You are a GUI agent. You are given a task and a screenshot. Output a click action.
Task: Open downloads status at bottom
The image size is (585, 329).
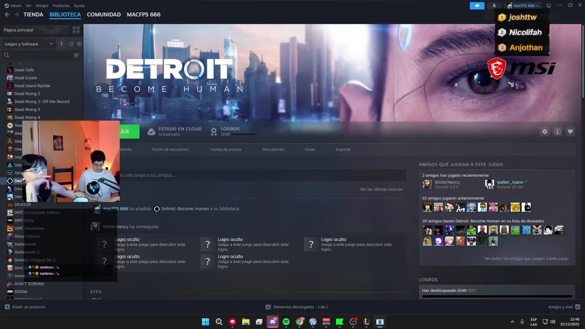(297, 307)
